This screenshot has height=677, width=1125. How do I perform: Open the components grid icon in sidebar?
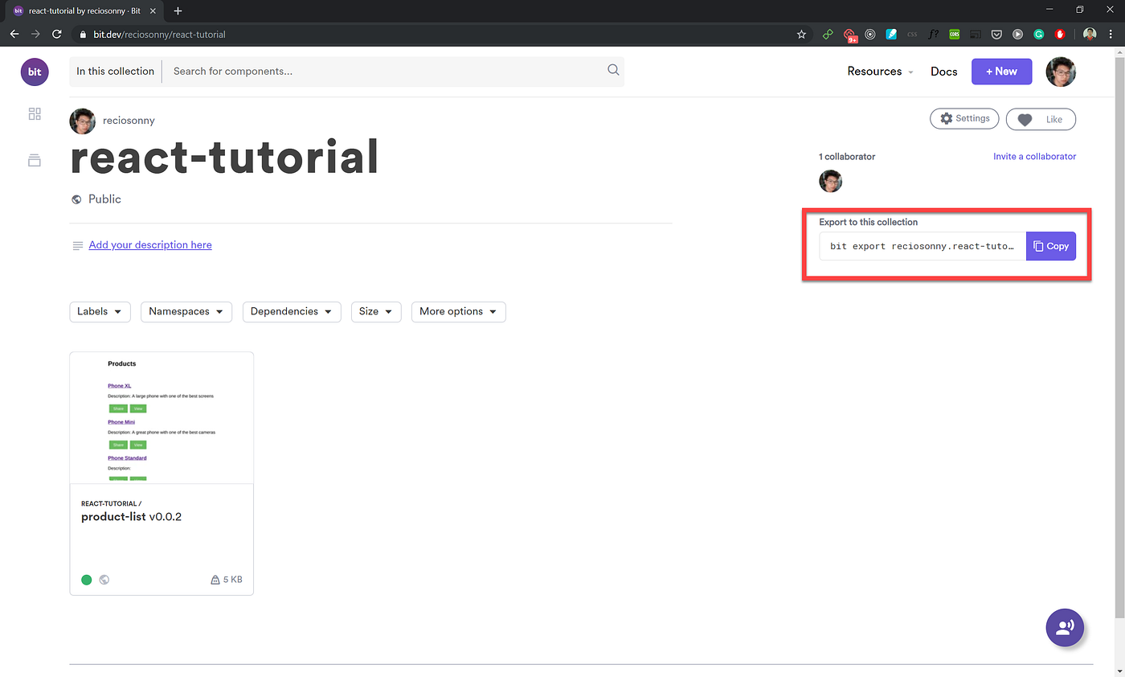coord(35,114)
